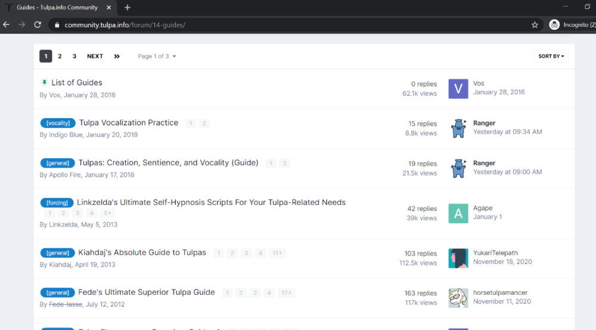The width and height of the screenshot is (596, 330).
Task: Open author Vos link under List of Guides
Action: pyautogui.click(x=54, y=95)
